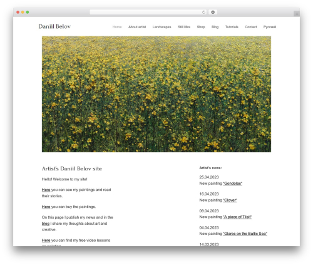Click the yellow minimize window dot
The image size is (313, 265).
(23, 13)
